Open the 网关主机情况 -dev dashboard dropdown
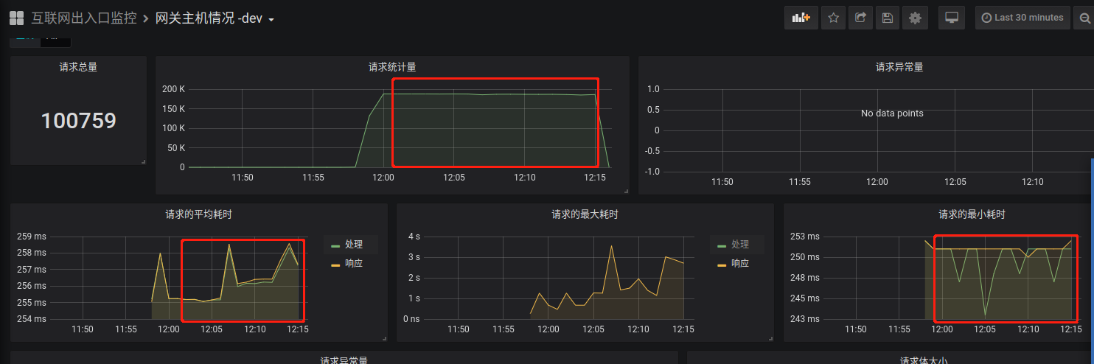 click(x=215, y=18)
